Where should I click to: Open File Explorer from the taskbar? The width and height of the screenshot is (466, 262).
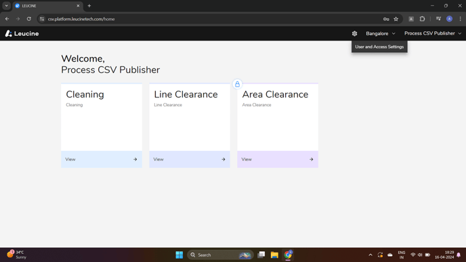(x=274, y=255)
